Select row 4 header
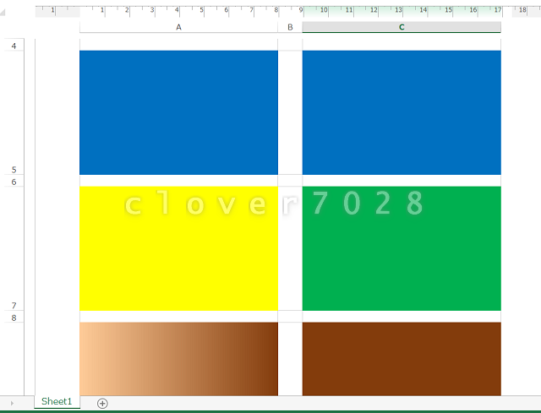Viewport: 541px width, 413px height. [14, 45]
